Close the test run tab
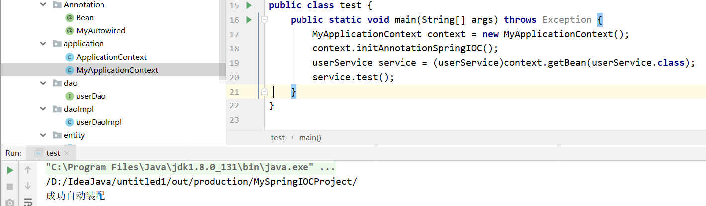Screen dimensions: 706x206 [67, 153]
